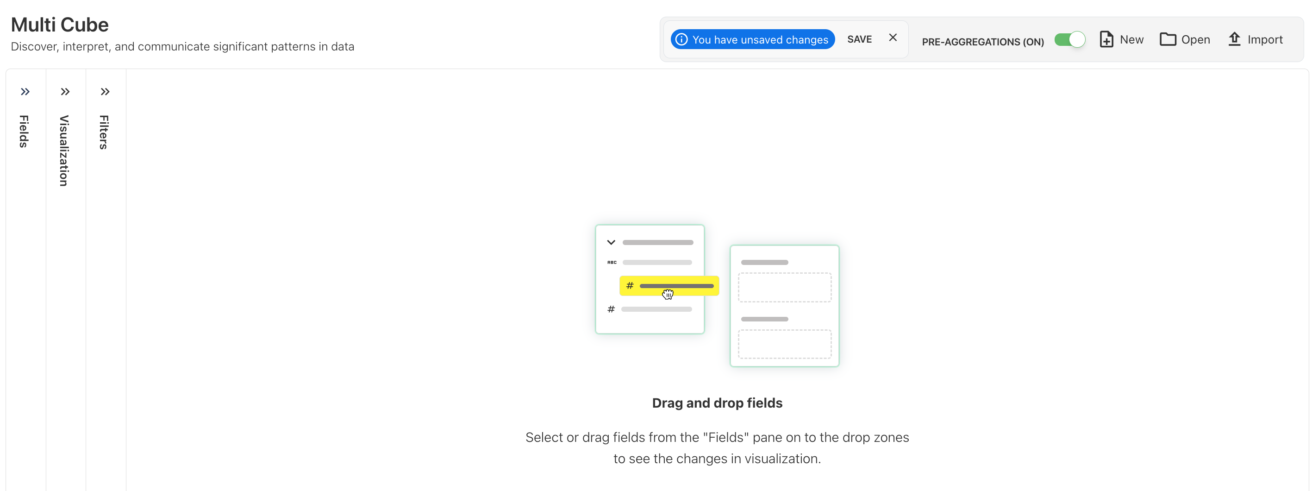
Task: Click the You have unsaved changes badge
Action: [x=753, y=39]
